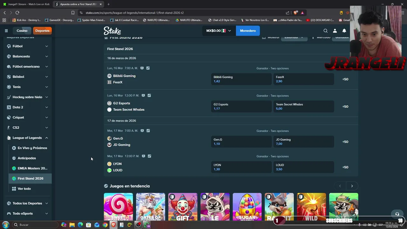The width and height of the screenshot is (407, 229).
Task: Open Brave browser in the taskbar
Action: pos(113,225)
